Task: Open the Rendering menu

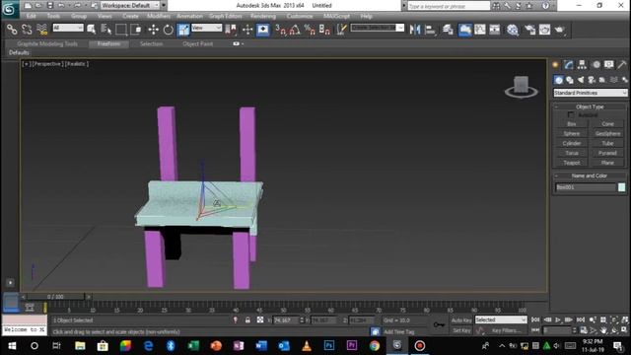Action: pos(263,16)
